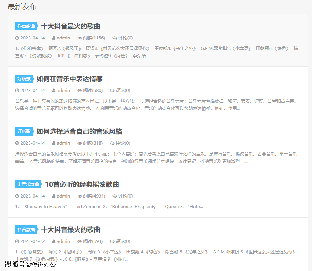The height and width of the screenshot is (271, 312).
Task: Click the eye icon beside 阅读(1156)
Action: 79,38
